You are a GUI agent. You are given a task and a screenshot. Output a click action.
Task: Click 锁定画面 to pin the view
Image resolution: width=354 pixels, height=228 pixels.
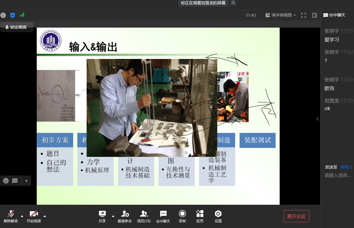click(17, 27)
